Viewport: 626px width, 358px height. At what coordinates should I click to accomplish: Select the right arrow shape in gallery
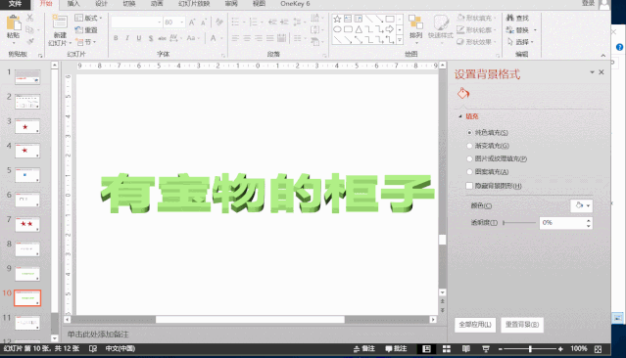click(389, 29)
